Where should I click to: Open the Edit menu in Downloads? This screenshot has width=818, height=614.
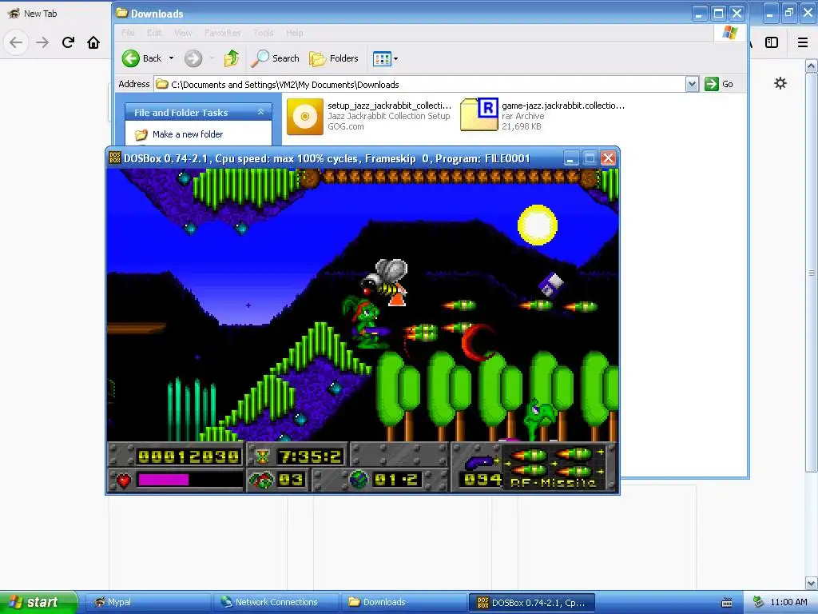click(154, 33)
